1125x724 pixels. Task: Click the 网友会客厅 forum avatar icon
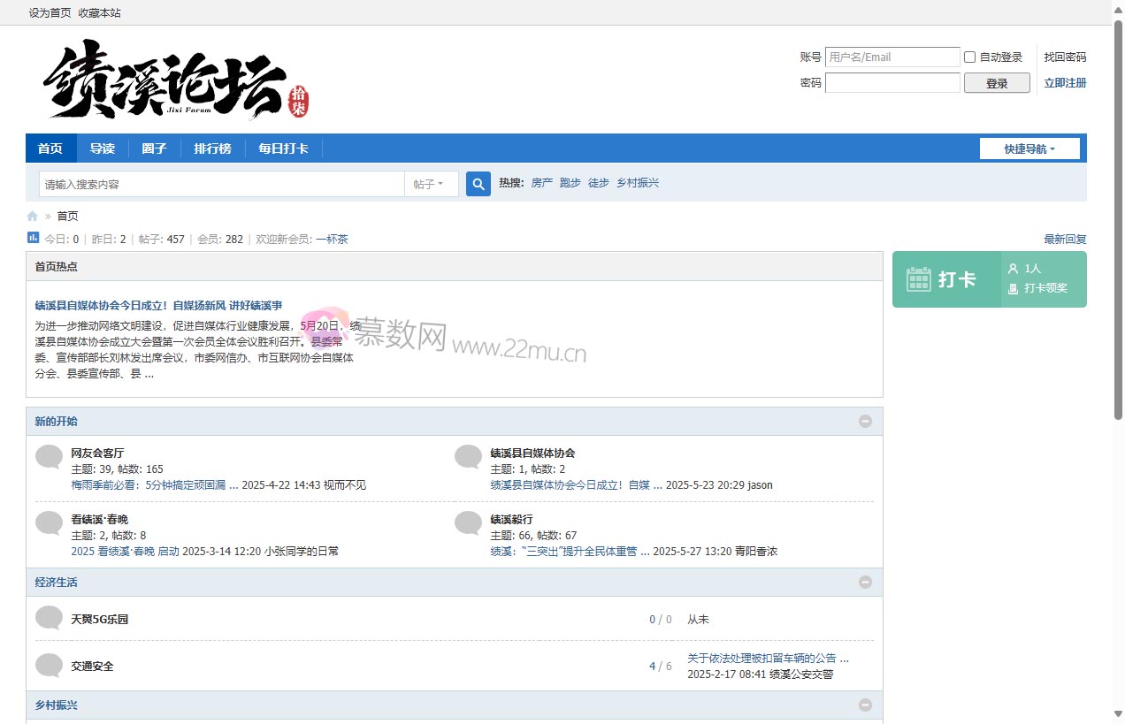pos(49,457)
